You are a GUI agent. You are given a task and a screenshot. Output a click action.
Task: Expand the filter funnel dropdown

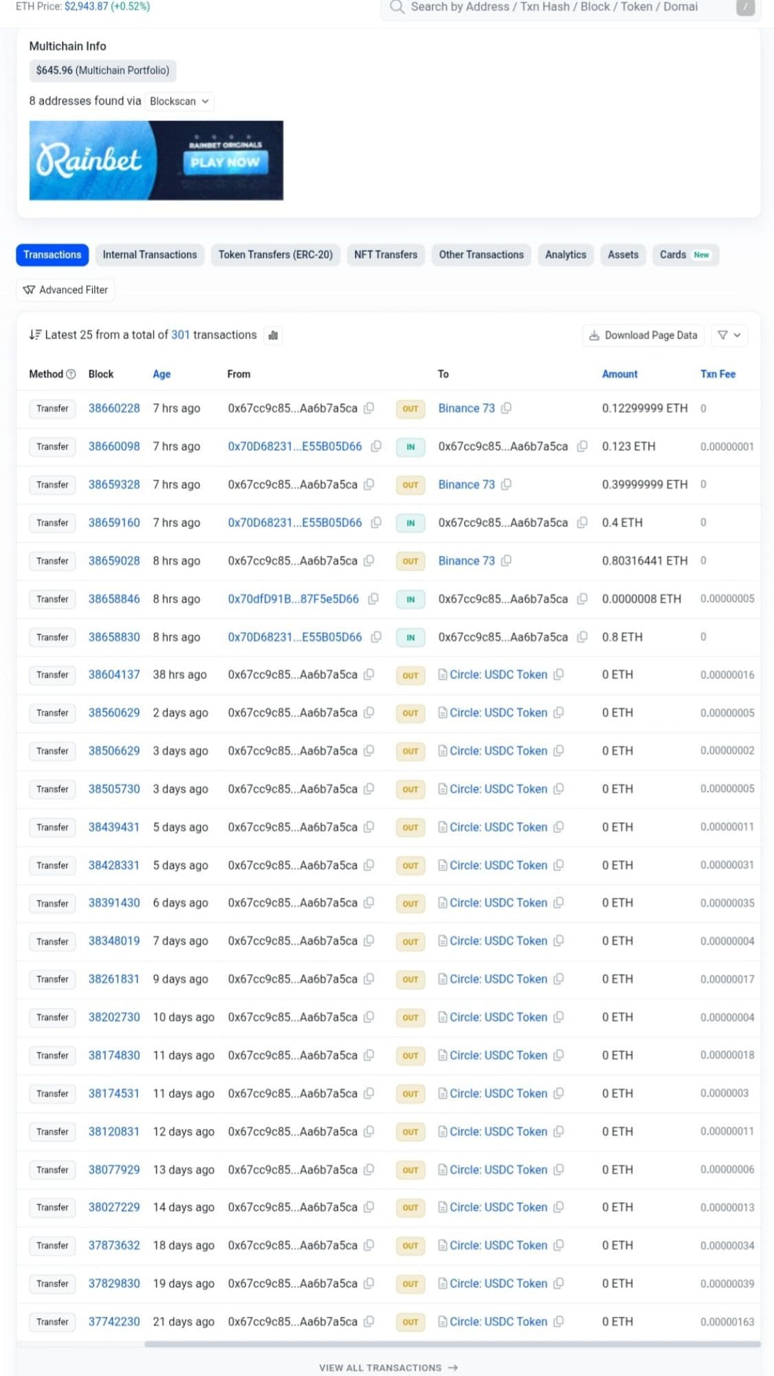(729, 335)
